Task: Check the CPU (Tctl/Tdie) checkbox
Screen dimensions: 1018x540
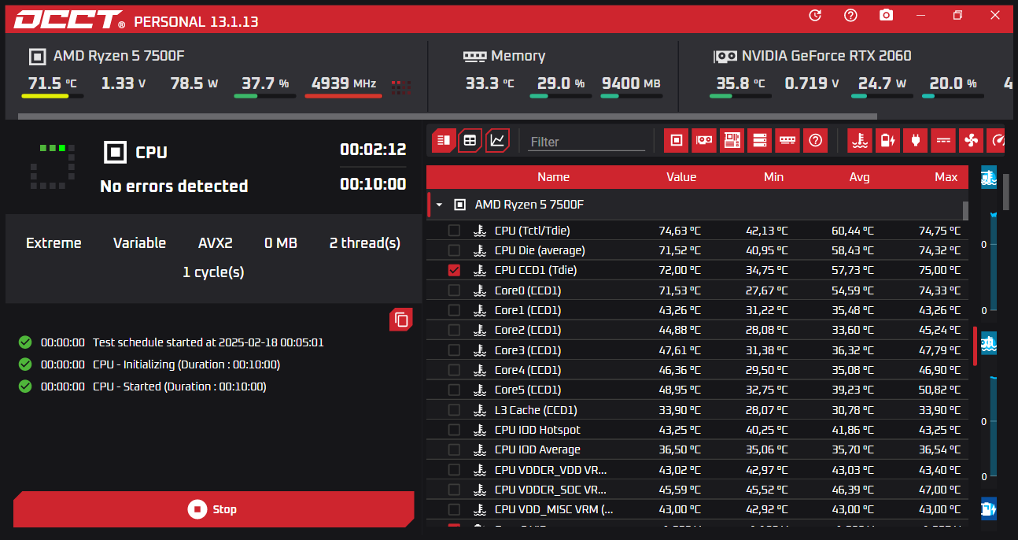Action: pyautogui.click(x=454, y=231)
